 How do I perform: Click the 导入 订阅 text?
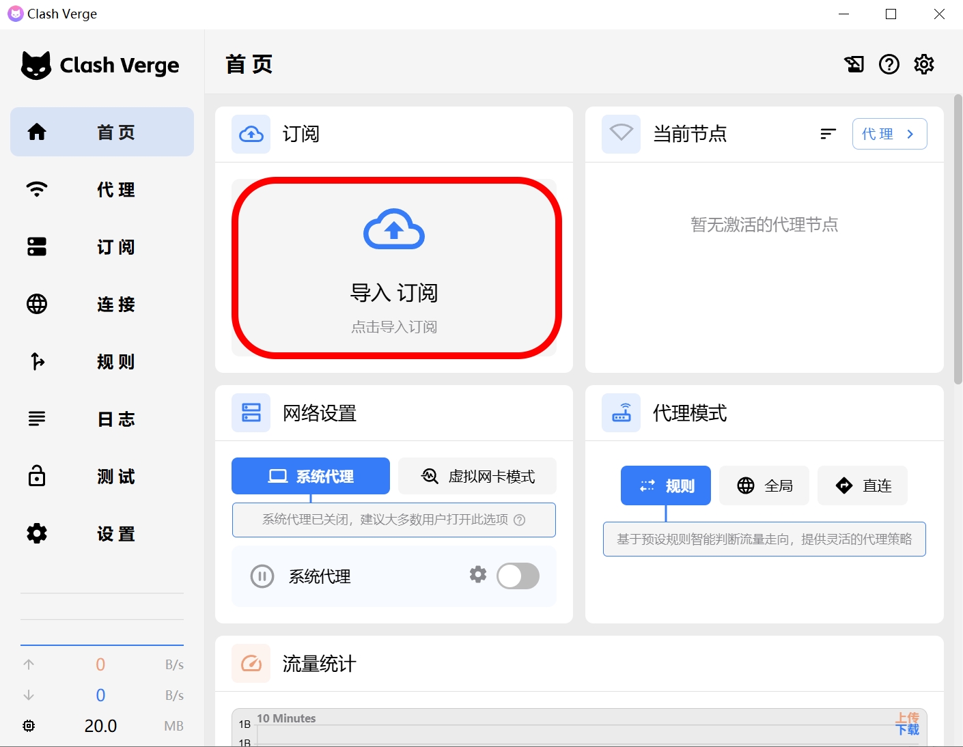click(394, 293)
